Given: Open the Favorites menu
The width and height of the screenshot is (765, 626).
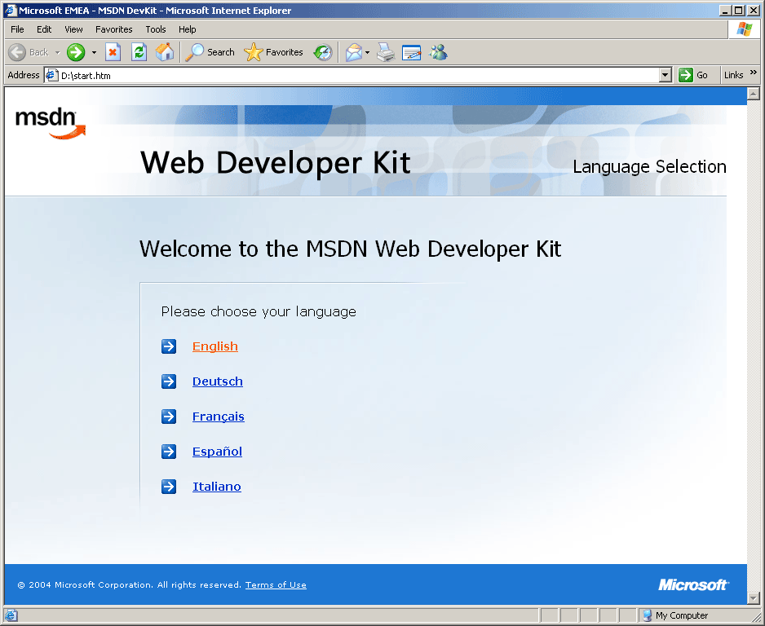Looking at the screenshot, I should click(x=113, y=29).
